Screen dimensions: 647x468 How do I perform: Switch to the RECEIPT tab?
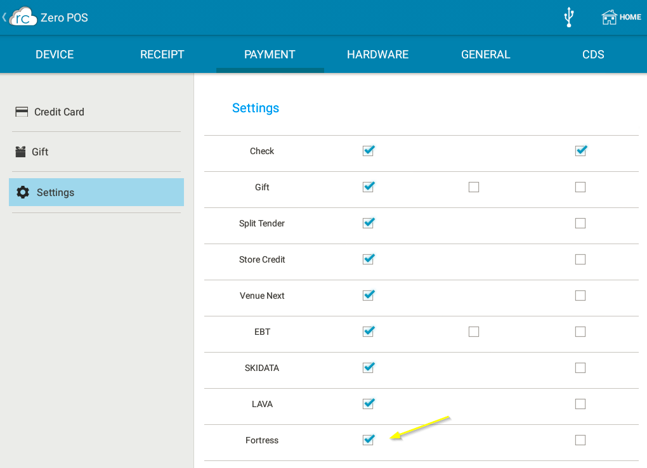tap(162, 55)
